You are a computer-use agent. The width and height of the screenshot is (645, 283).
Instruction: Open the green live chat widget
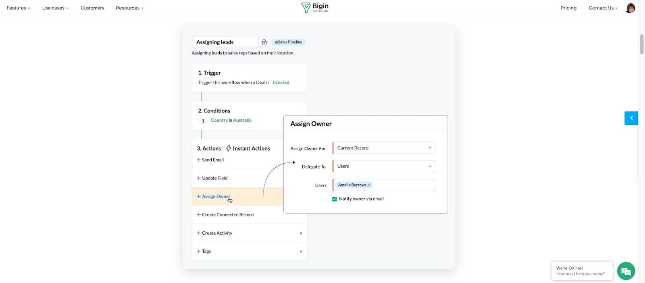625,271
